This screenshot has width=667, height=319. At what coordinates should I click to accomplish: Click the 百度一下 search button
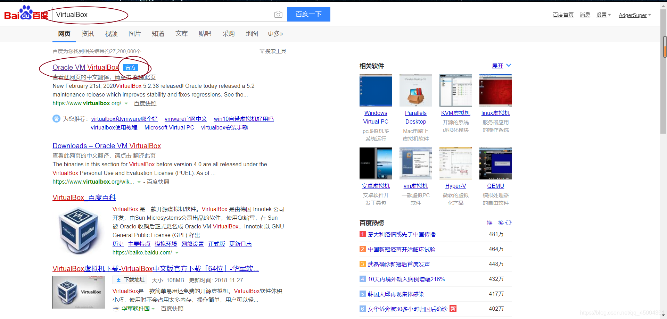(x=308, y=14)
